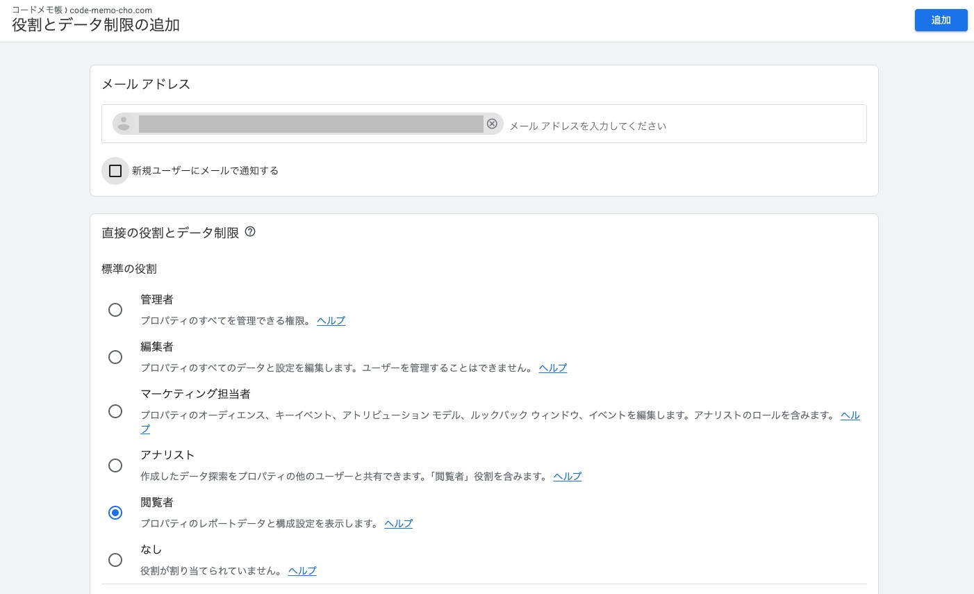
Task: Open ヘルプ link for マーケティング担当者 role
Action: [850, 415]
